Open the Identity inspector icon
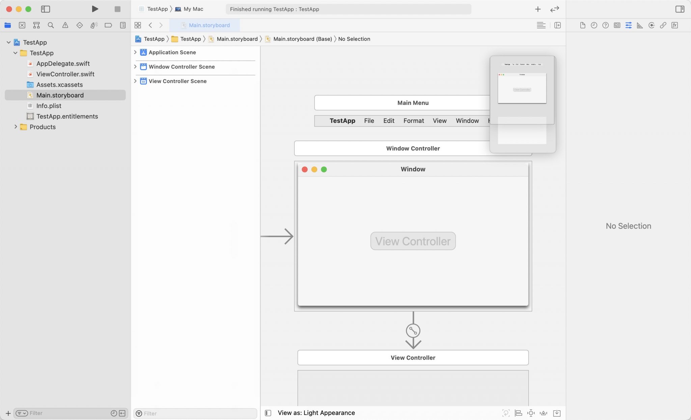The width and height of the screenshot is (691, 420). pyautogui.click(x=617, y=25)
